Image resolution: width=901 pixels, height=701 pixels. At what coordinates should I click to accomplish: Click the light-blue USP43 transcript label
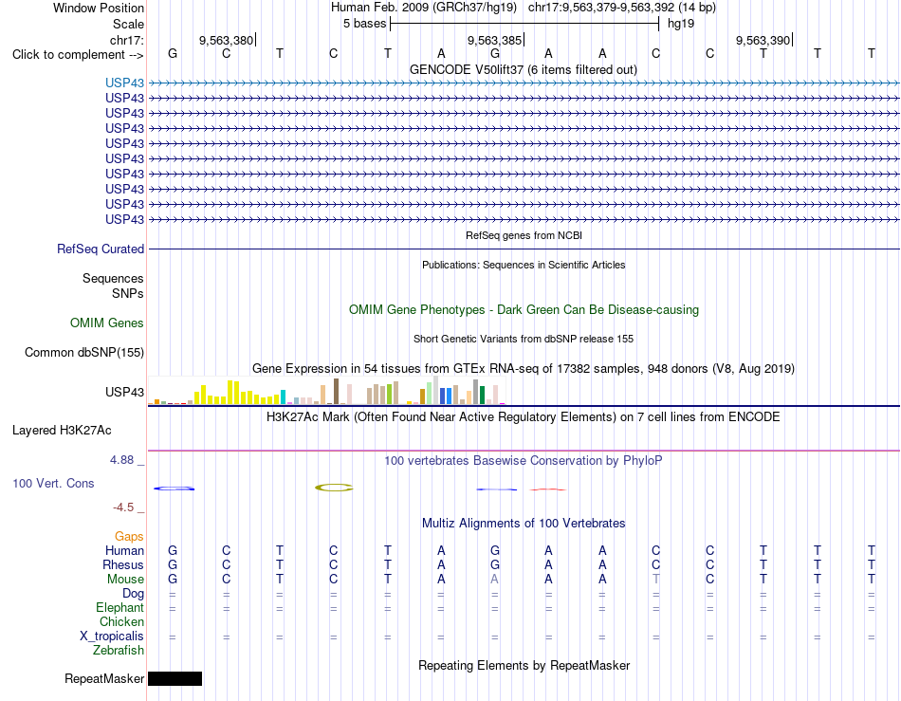pyautogui.click(x=124, y=83)
